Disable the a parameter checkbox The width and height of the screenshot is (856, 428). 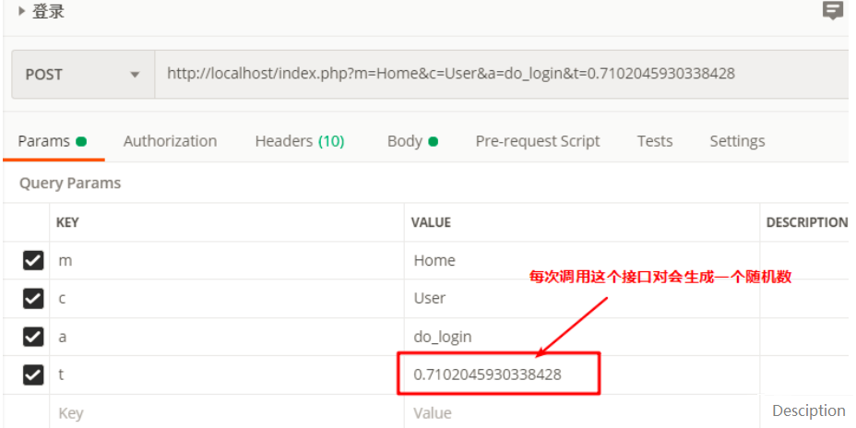pyautogui.click(x=33, y=337)
